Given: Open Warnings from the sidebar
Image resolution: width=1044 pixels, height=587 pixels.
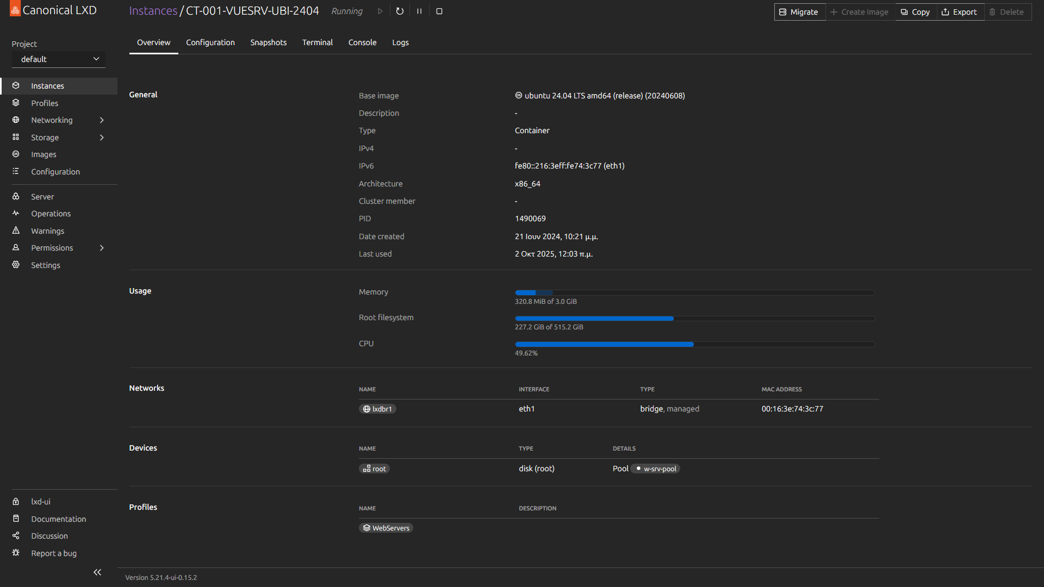Looking at the screenshot, I should (x=59, y=231).
